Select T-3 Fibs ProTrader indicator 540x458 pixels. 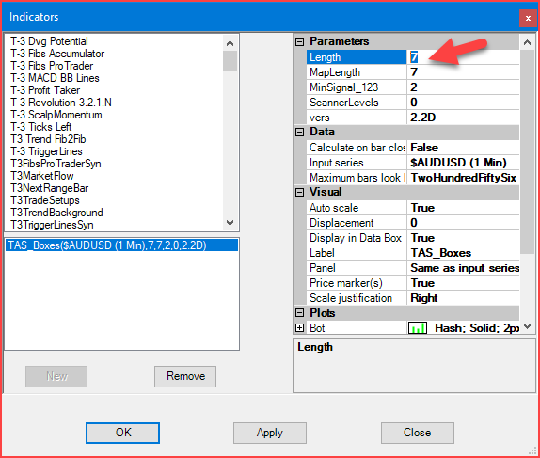(52, 66)
